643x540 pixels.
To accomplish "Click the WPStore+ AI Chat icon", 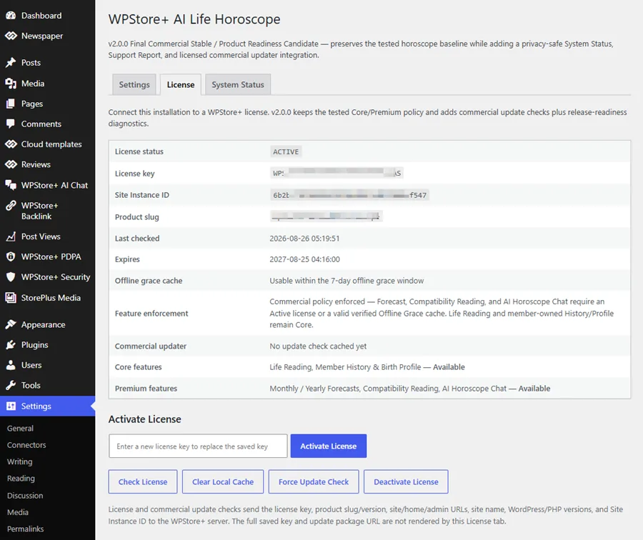I will tap(11, 185).
